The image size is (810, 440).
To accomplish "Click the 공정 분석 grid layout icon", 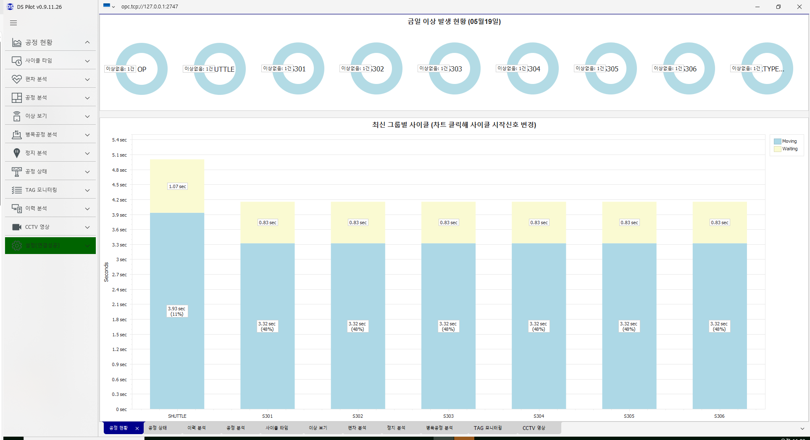I will click(x=17, y=98).
